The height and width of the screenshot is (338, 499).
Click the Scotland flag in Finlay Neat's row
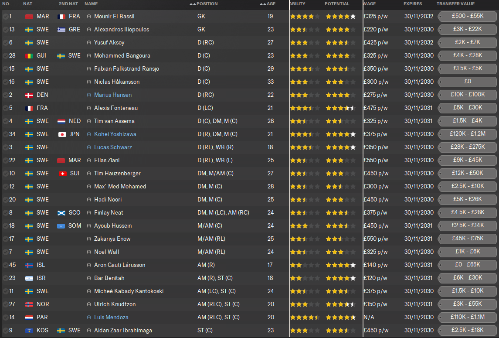click(x=62, y=213)
